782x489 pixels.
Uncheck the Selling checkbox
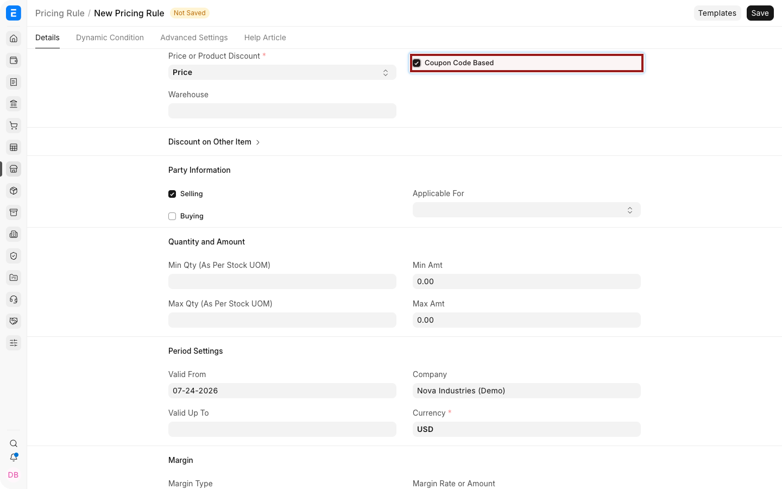172,194
